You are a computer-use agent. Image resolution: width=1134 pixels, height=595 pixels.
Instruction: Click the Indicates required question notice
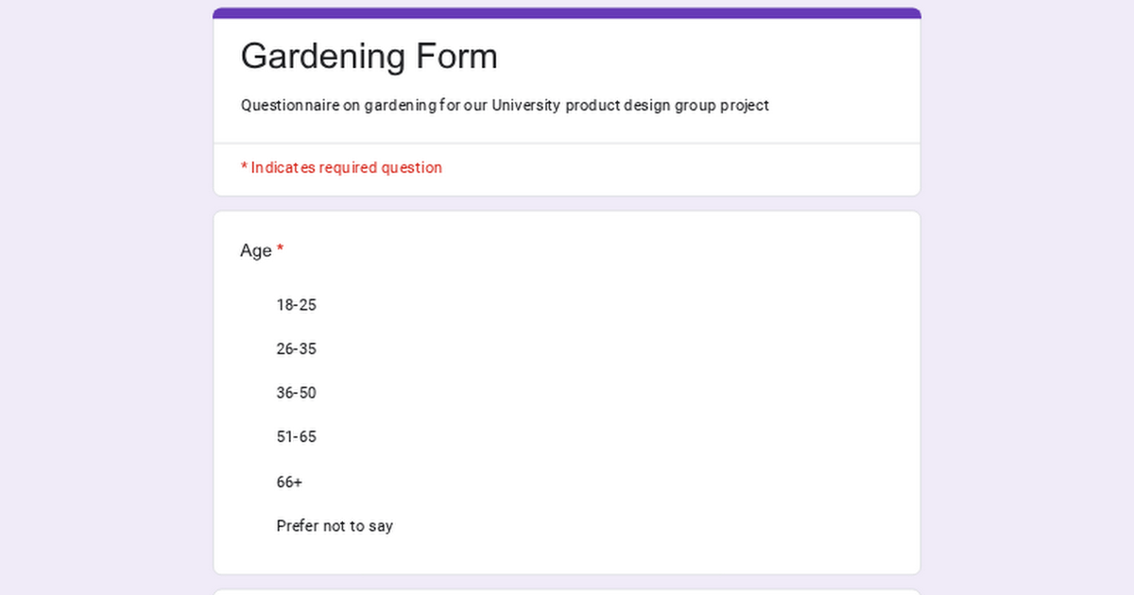346,168
